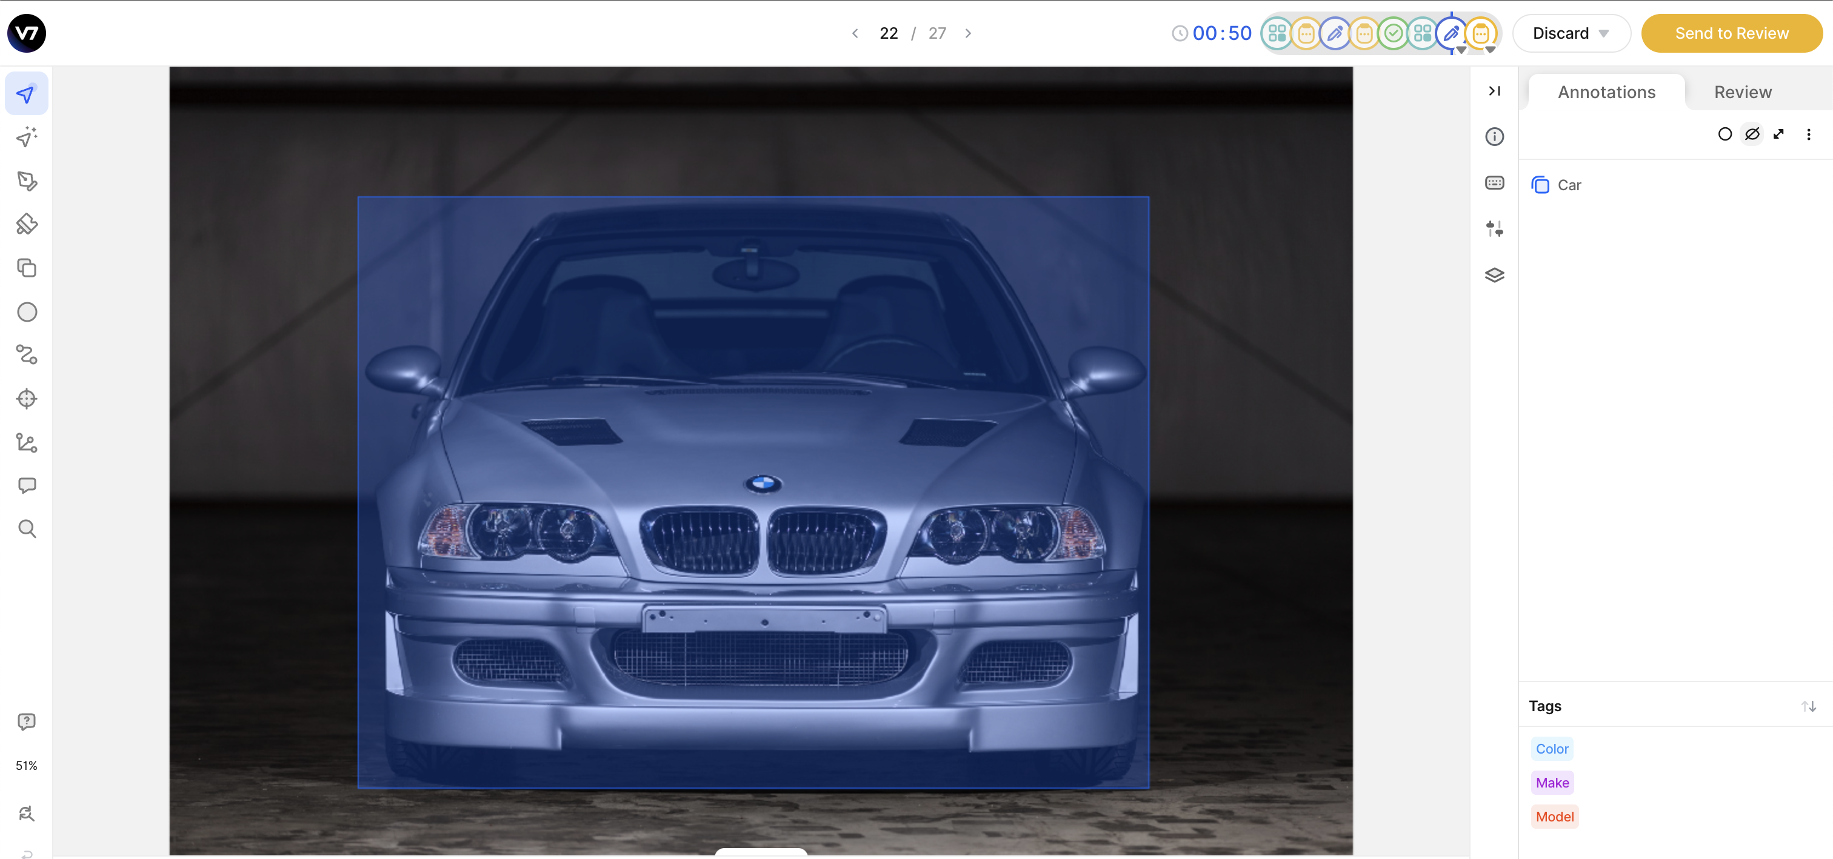This screenshot has width=1833, height=859.
Task: Expand annotations panel with diagonal arrows icon
Action: point(1778,134)
